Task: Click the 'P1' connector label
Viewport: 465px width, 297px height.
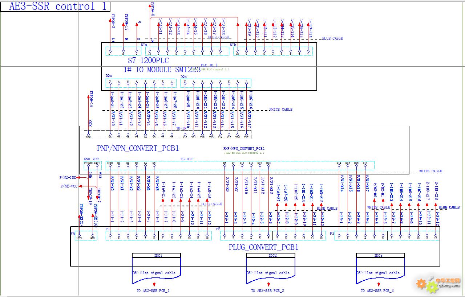Action: point(108,229)
